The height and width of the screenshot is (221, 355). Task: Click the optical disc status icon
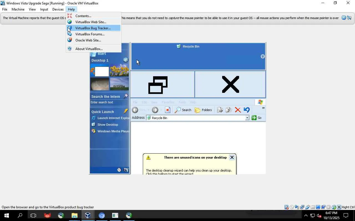point(291,207)
